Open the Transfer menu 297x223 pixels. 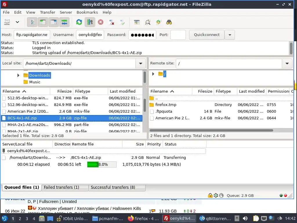(48, 12)
